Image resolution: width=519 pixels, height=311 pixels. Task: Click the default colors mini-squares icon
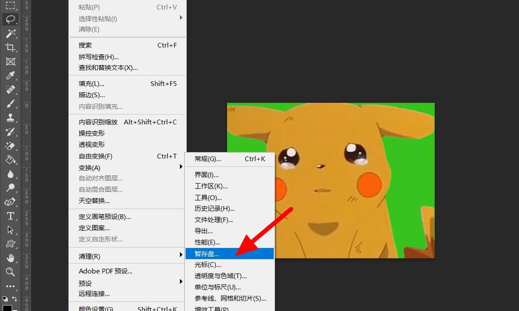tap(5, 299)
